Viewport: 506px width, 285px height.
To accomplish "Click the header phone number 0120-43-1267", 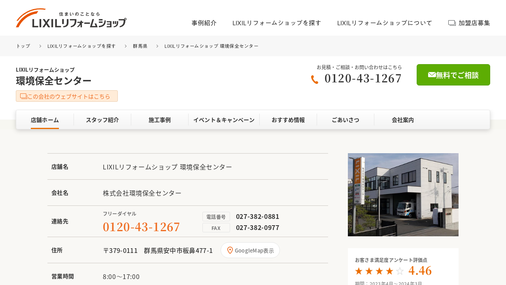I will point(363,78).
